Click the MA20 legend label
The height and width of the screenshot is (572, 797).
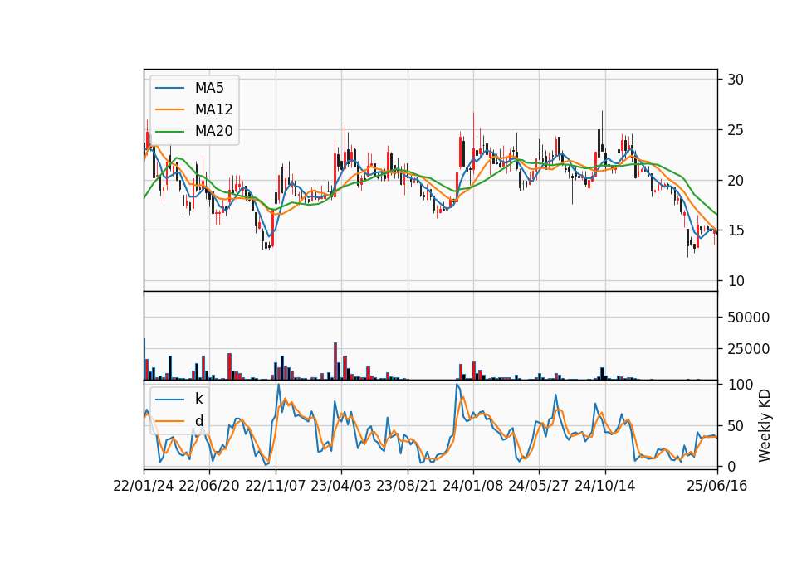click(x=213, y=131)
